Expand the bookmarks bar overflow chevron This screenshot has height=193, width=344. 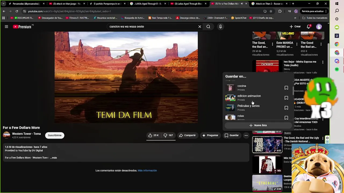tap(295, 18)
